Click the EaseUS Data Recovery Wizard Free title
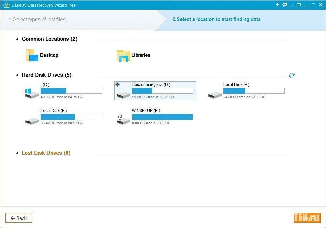The image size is (326, 228). point(44,5)
